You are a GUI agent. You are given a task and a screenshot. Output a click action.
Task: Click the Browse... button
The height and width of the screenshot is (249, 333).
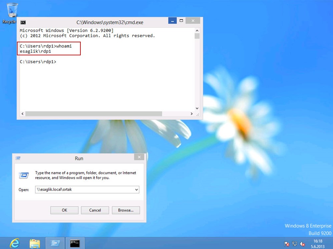(126, 210)
